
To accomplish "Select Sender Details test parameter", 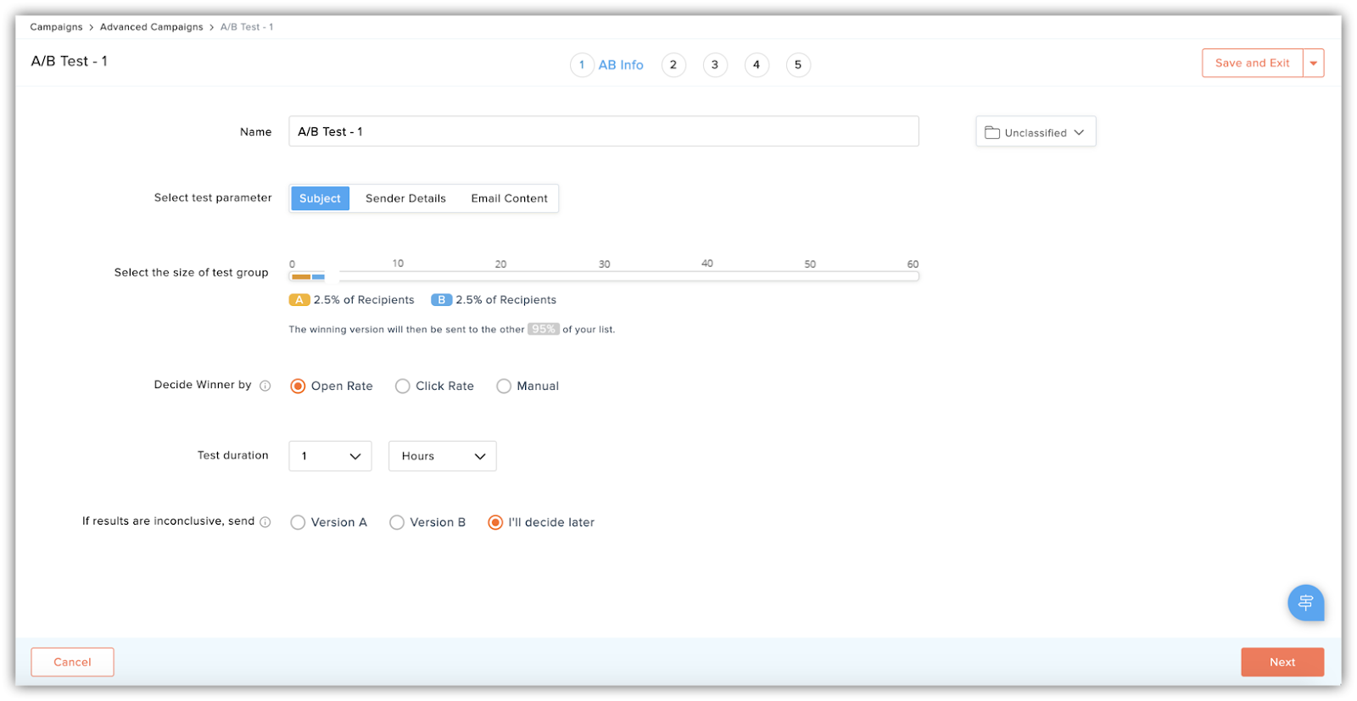I will tap(405, 198).
